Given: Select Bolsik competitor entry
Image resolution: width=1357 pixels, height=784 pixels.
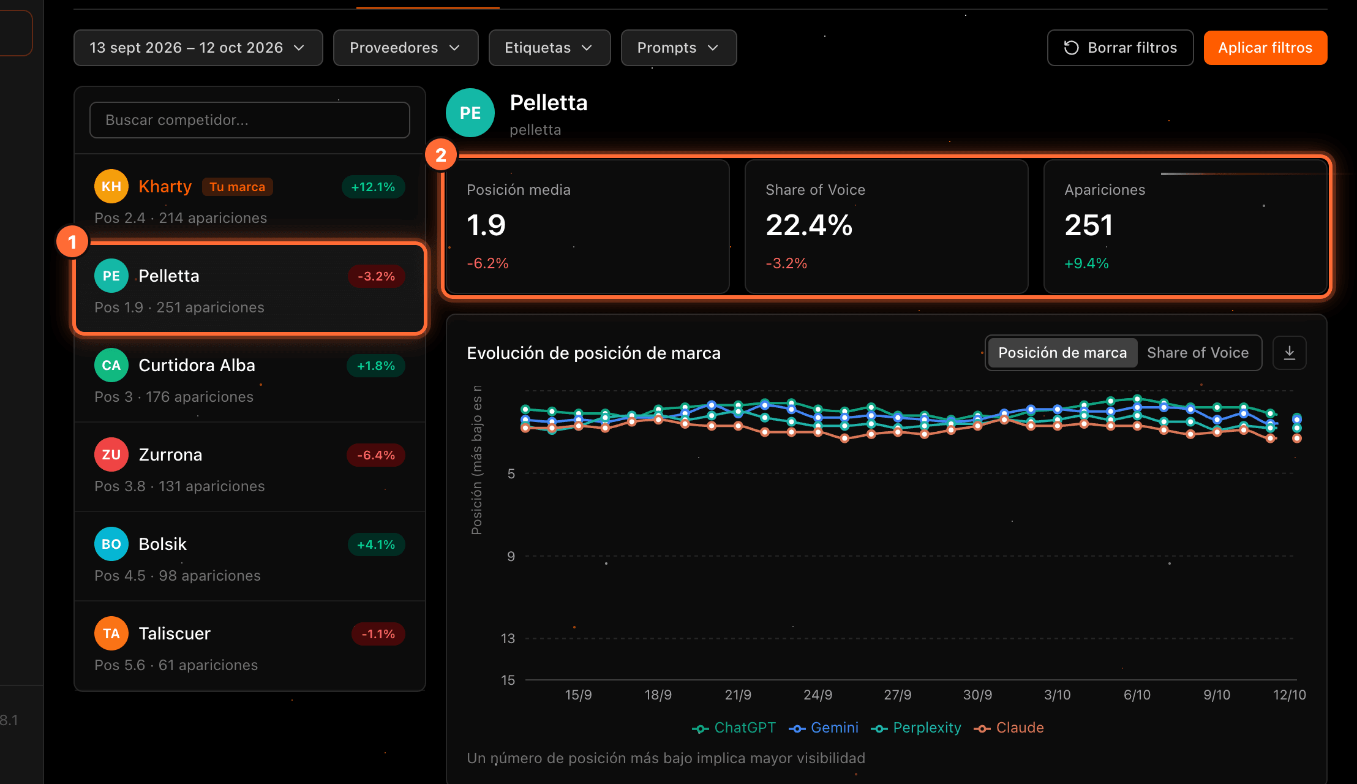Looking at the screenshot, I should tap(249, 556).
